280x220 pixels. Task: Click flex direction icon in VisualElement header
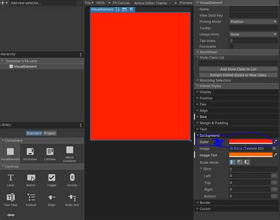(118, 9)
